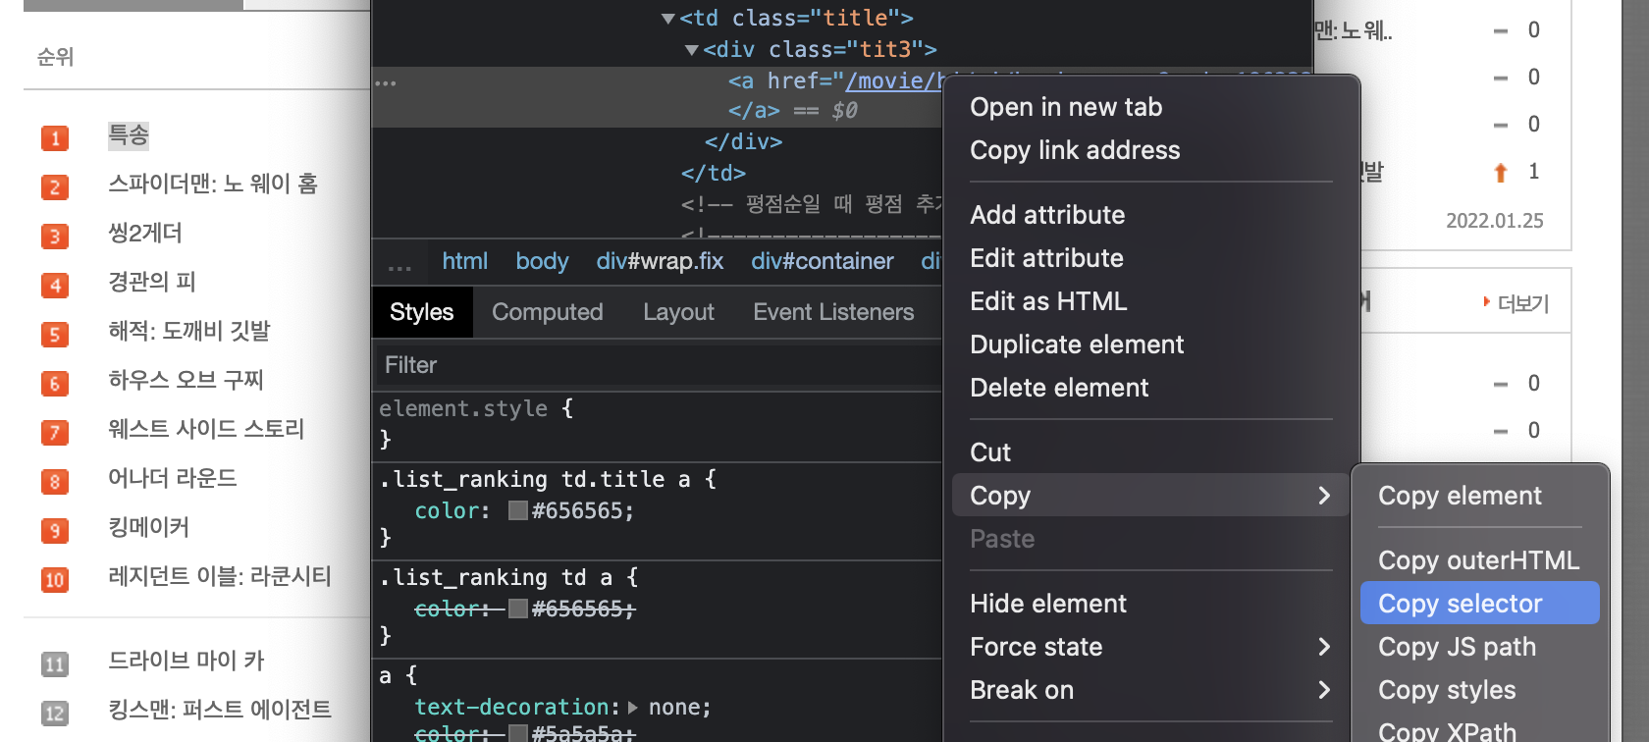This screenshot has width=1649, height=742.
Task: Open the Break on submenu
Action: [x=1148, y=690]
